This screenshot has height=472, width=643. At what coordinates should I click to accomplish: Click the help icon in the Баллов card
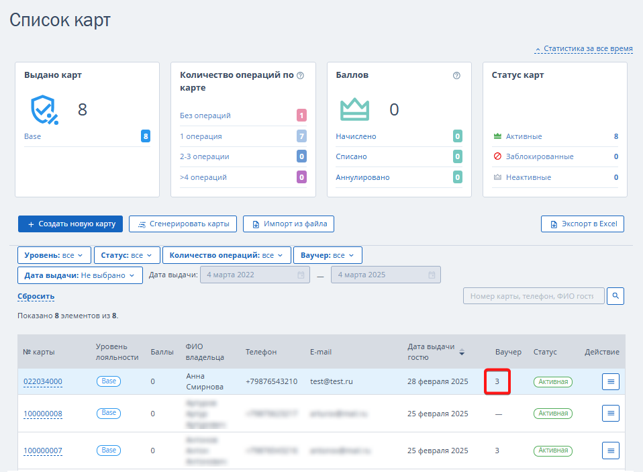[x=456, y=75]
